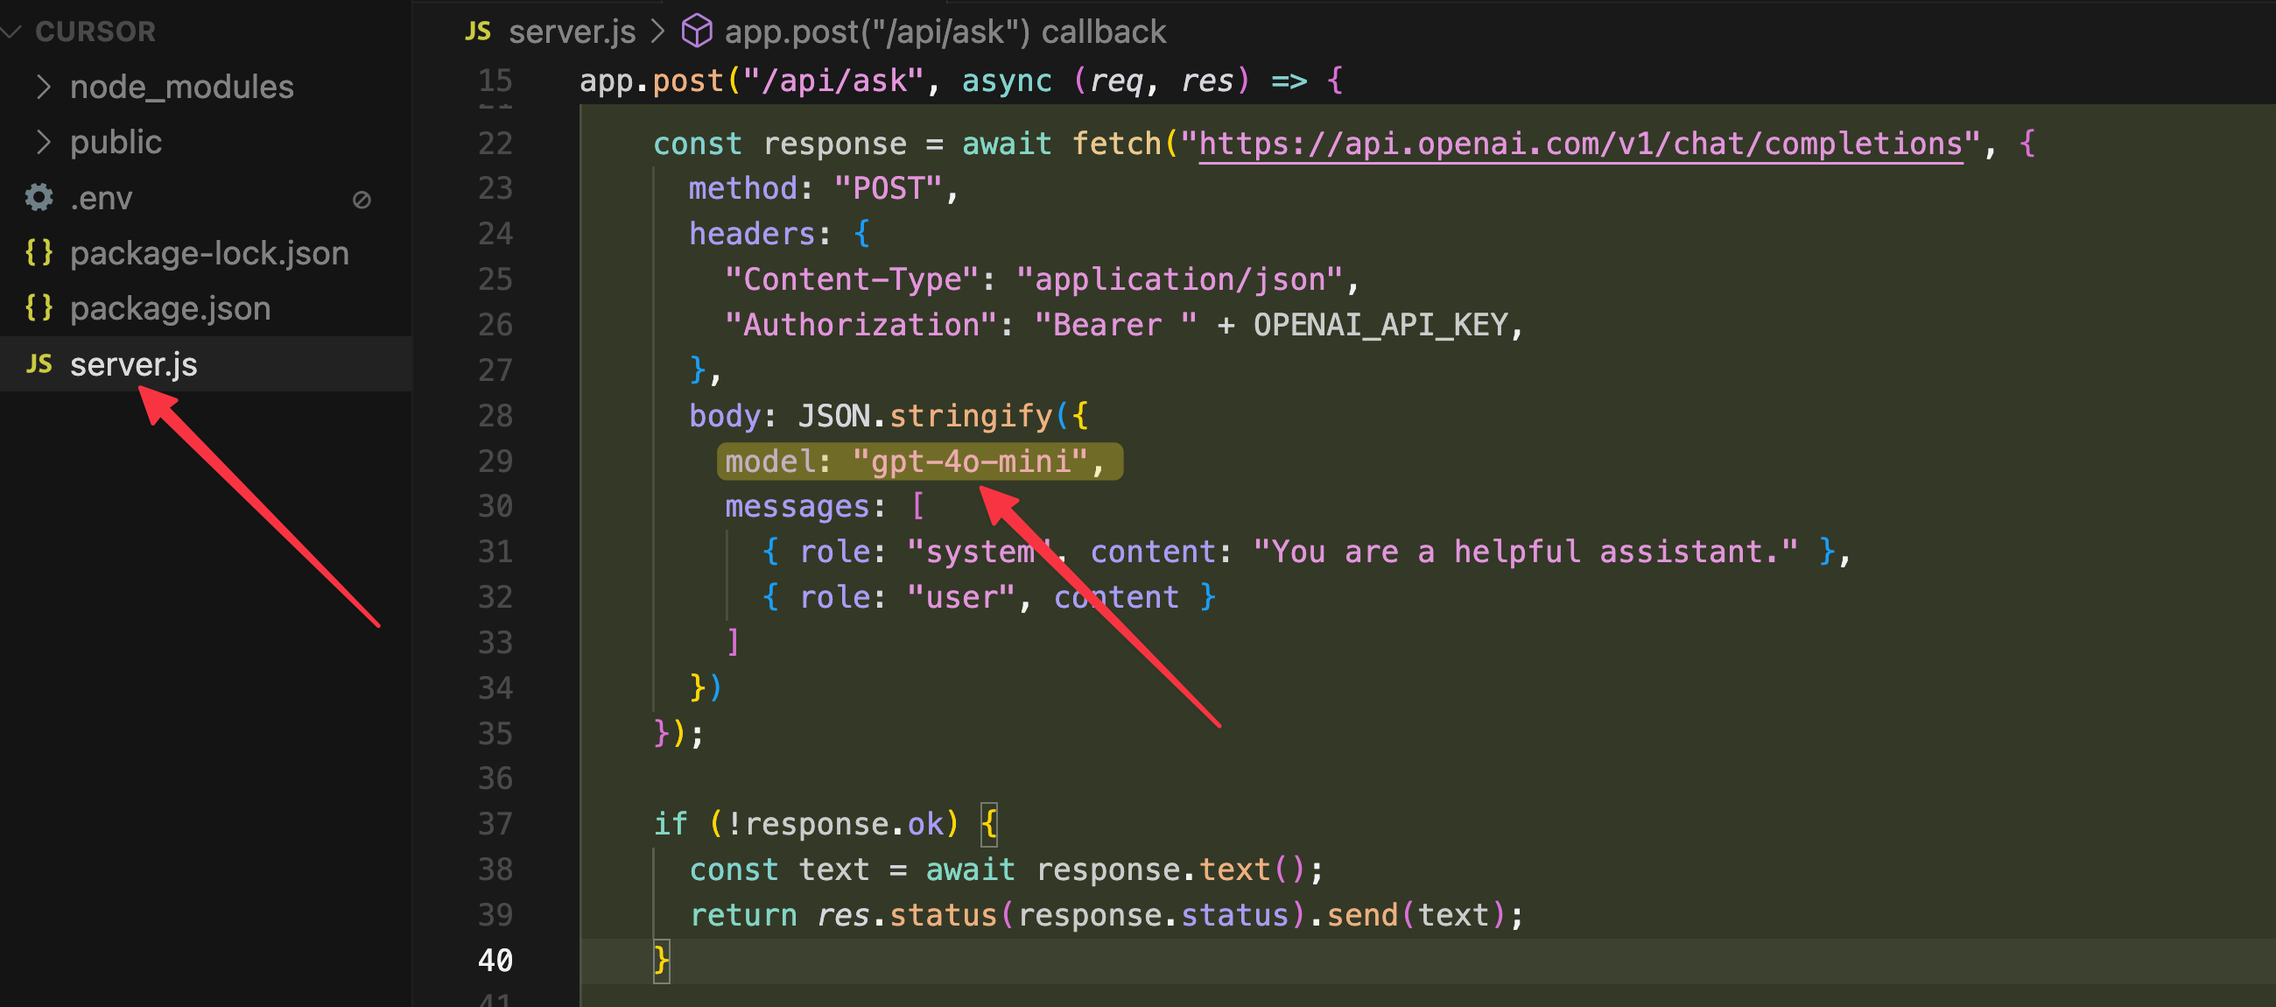Click the ignored-file badge on .env
The height and width of the screenshot is (1007, 2276).
point(362,200)
